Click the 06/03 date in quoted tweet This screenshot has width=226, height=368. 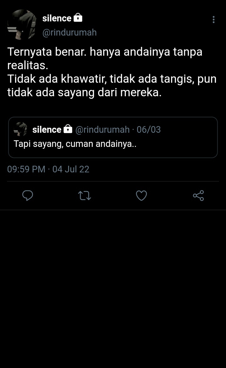[149, 130]
